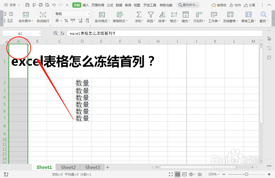Apply percent % number format
Viewport: 275px width, 178px height.
click(x=66, y=21)
